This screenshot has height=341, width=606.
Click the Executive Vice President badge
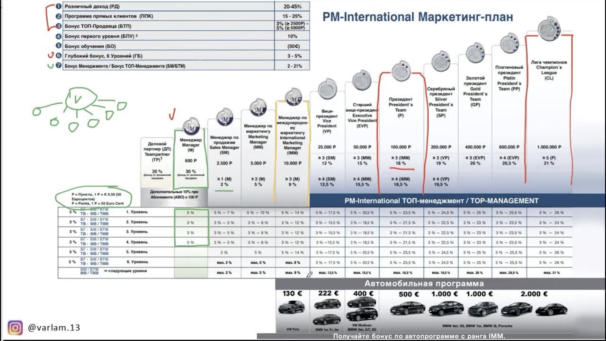(x=362, y=80)
